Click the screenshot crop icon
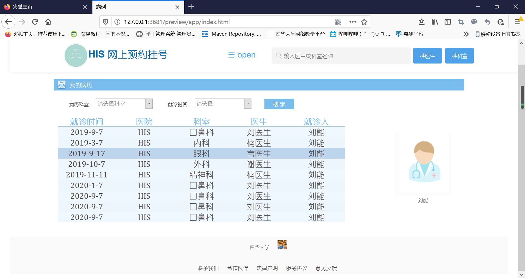Viewport: 525px width, 278px height. [x=461, y=22]
